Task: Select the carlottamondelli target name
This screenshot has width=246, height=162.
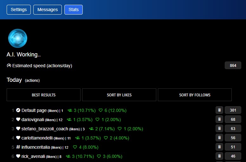Action: point(37,138)
